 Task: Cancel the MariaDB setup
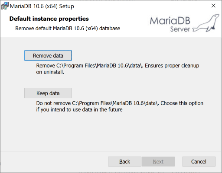coord(199,162)
